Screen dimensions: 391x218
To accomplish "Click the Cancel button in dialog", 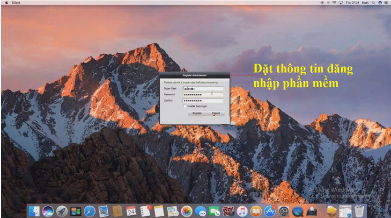I will (215, 113).
